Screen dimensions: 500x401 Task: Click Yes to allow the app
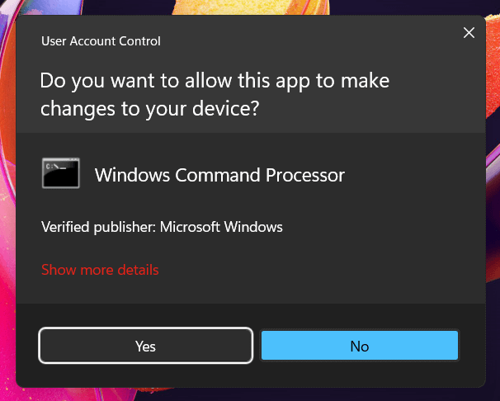pyautogui.click(x=145, y=346)
